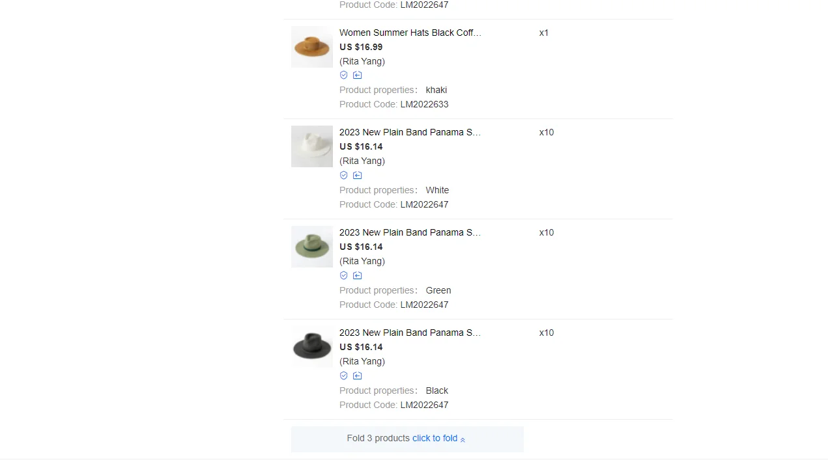Screen dimensions: 828x464
Task: Click the return-arrow icon for the khaki hat
Action: (357, 75)
